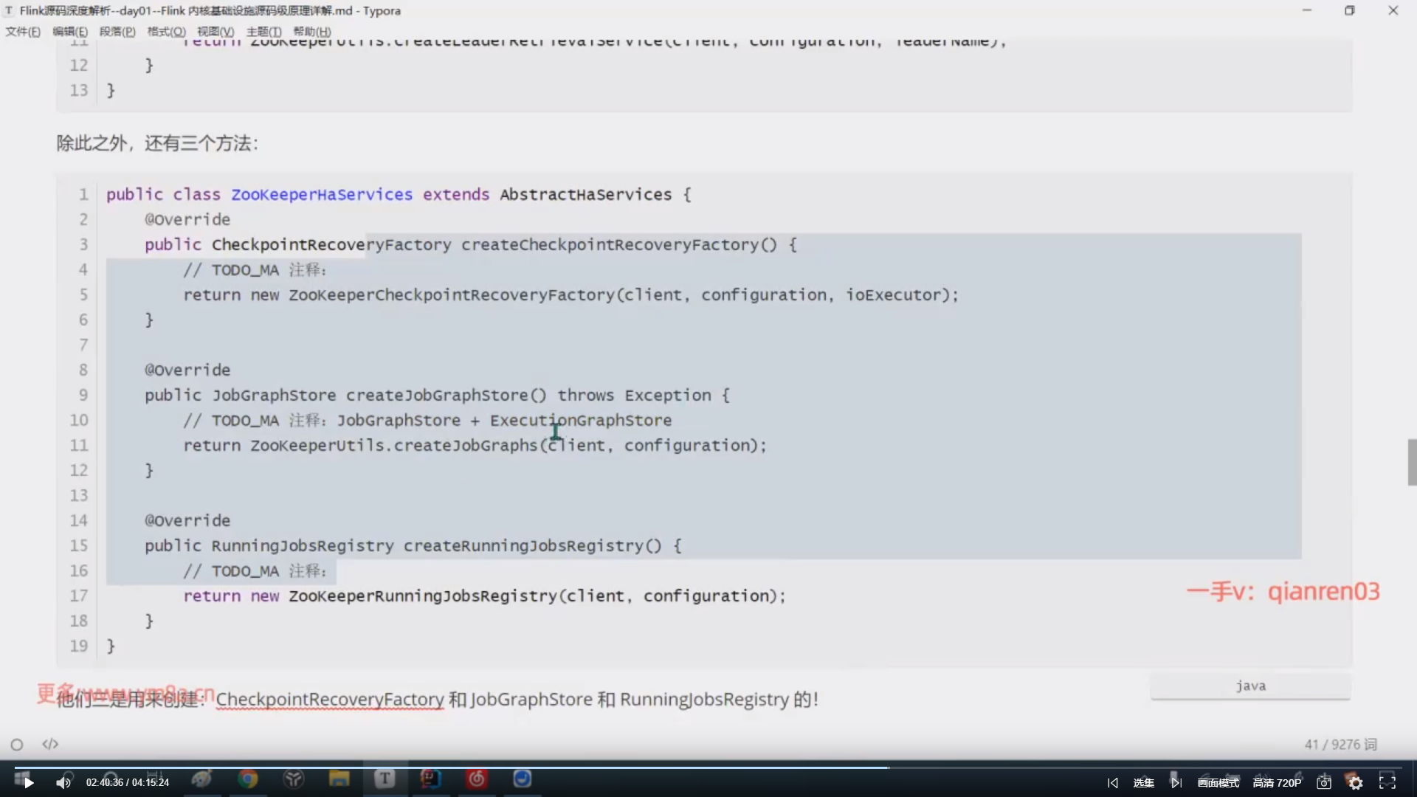
Task: Take a video screenshot with camera icon
Action: (1324, 783)
